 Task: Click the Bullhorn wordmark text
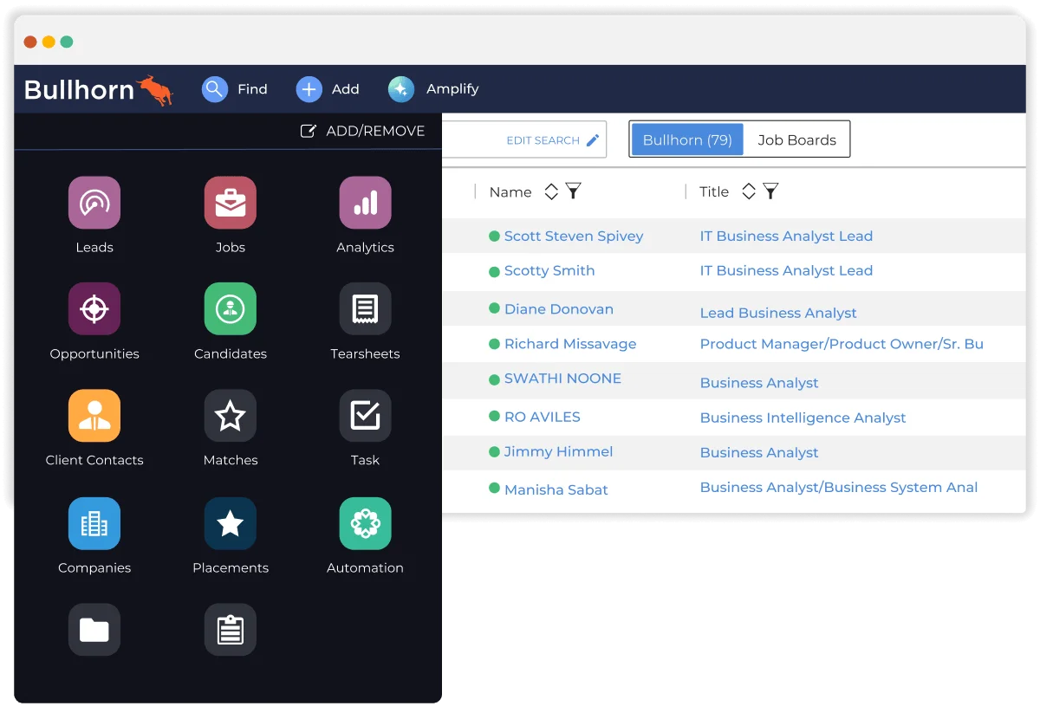coord(79,89)
